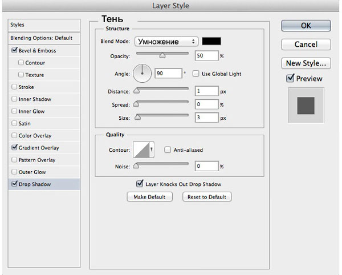Click the Distance value field
The height and width of the screenshot is (275, 342).
click(206, 91)
